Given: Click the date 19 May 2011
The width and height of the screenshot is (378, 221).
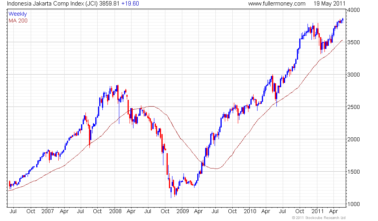Looking at the screenshot, I should point(329,4).
